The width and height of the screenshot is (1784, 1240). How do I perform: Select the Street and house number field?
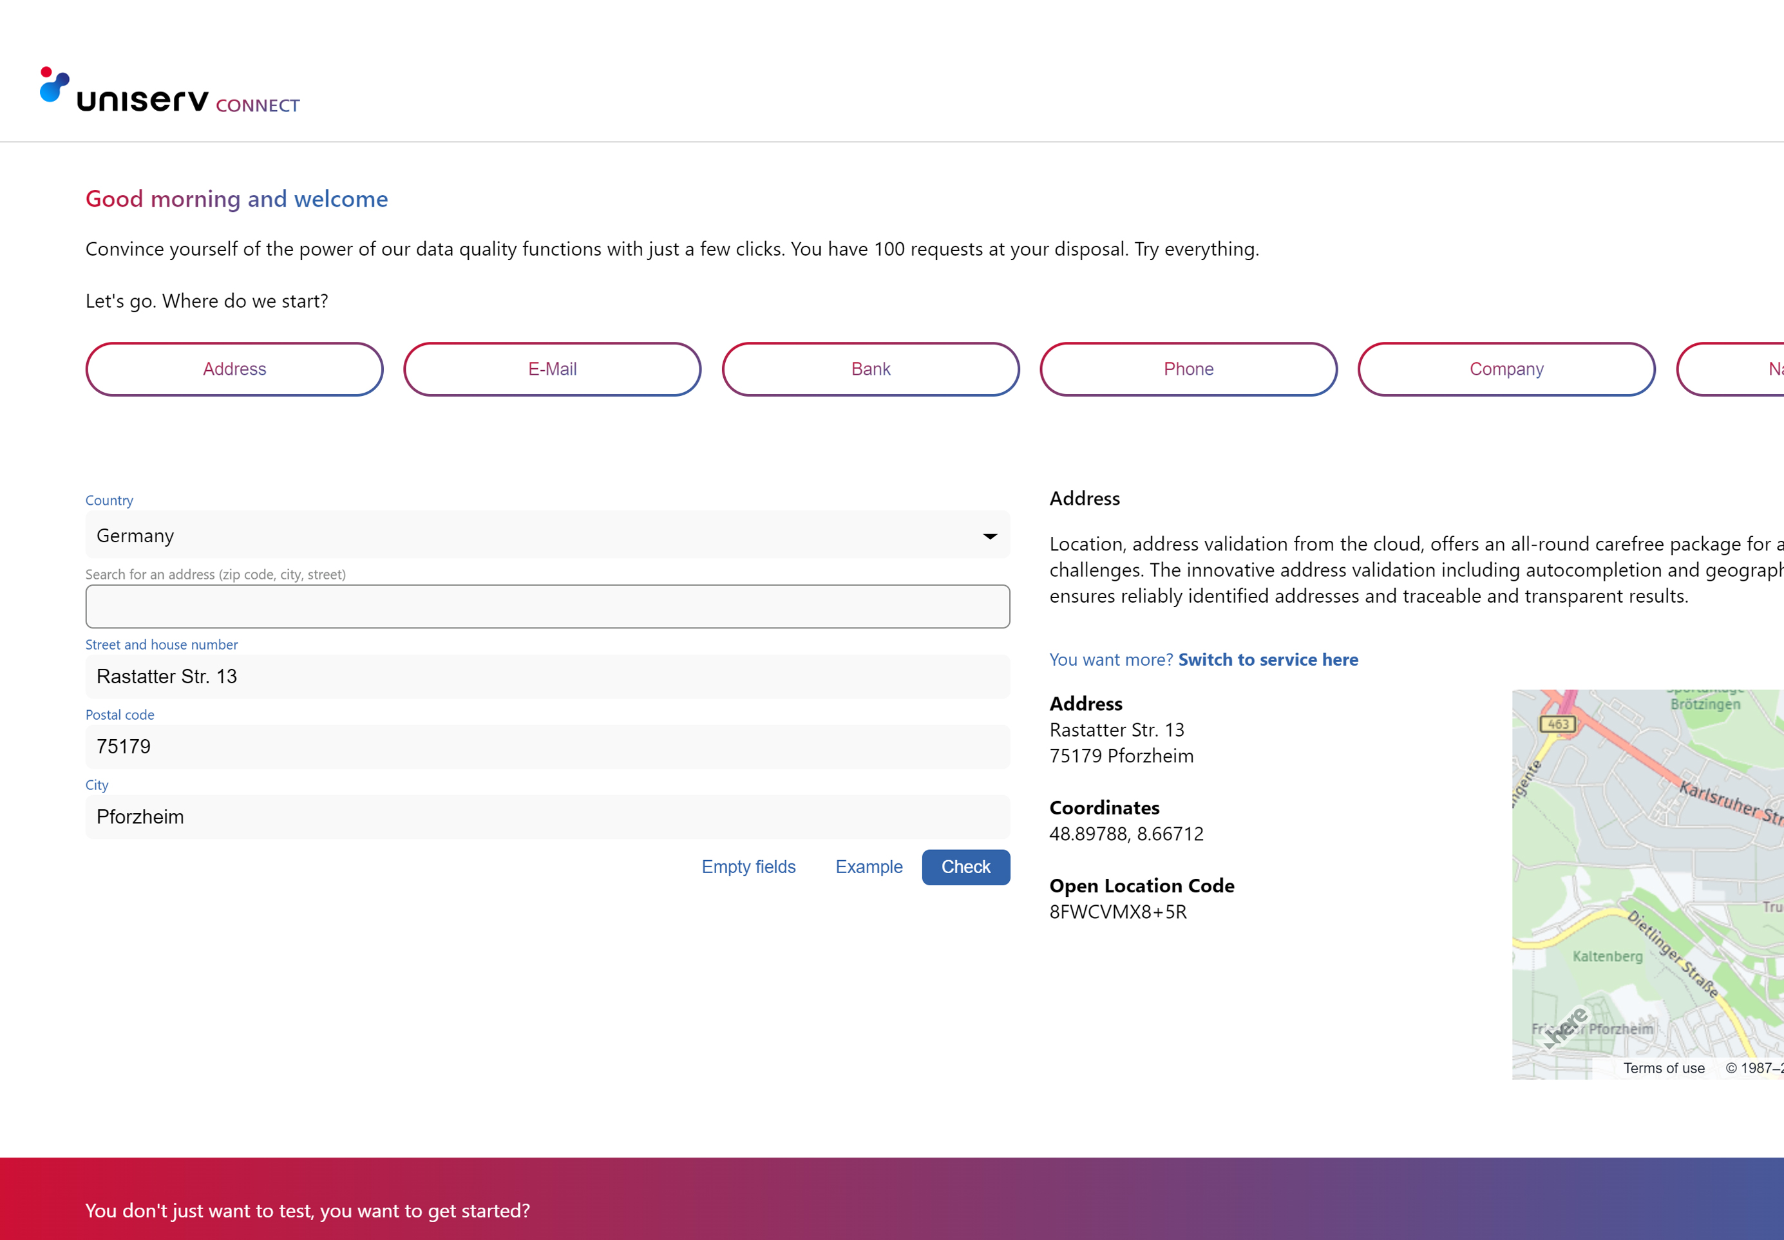[x=547, y=676]
